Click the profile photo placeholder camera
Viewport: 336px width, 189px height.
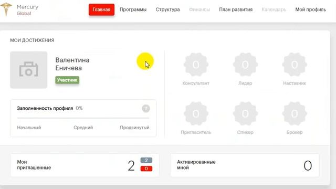[x=29, y=70]
